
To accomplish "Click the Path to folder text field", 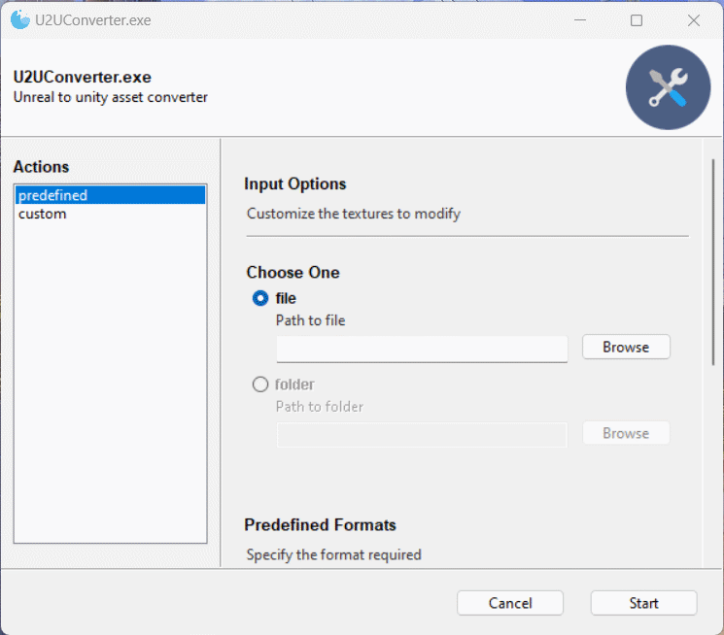I will [x=421, y=435].
